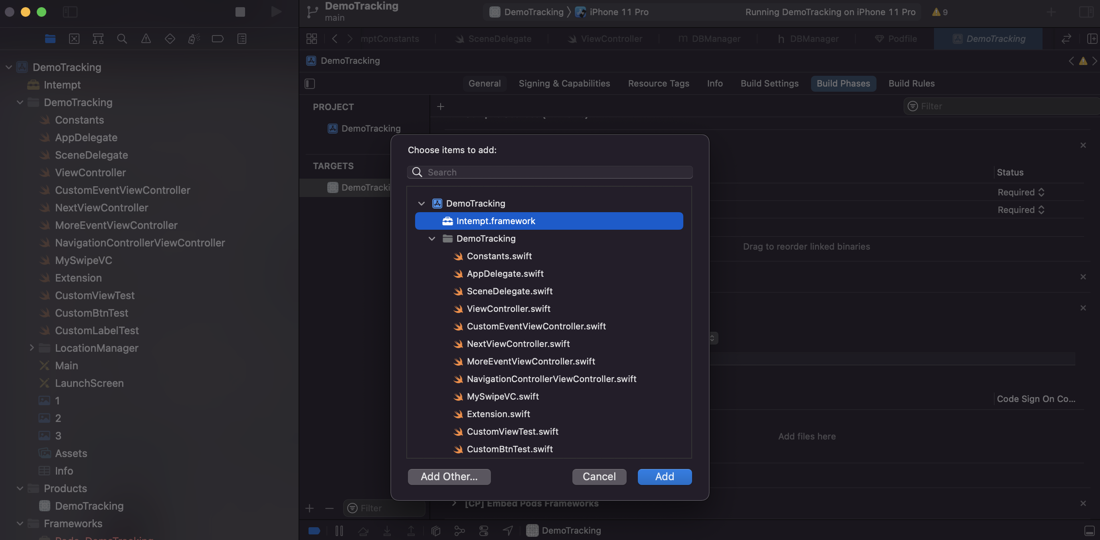Viewport: 1100px width, 540px height.
Task: Hide the project and targets list sidebar
Action: click(x=310, y=84)
